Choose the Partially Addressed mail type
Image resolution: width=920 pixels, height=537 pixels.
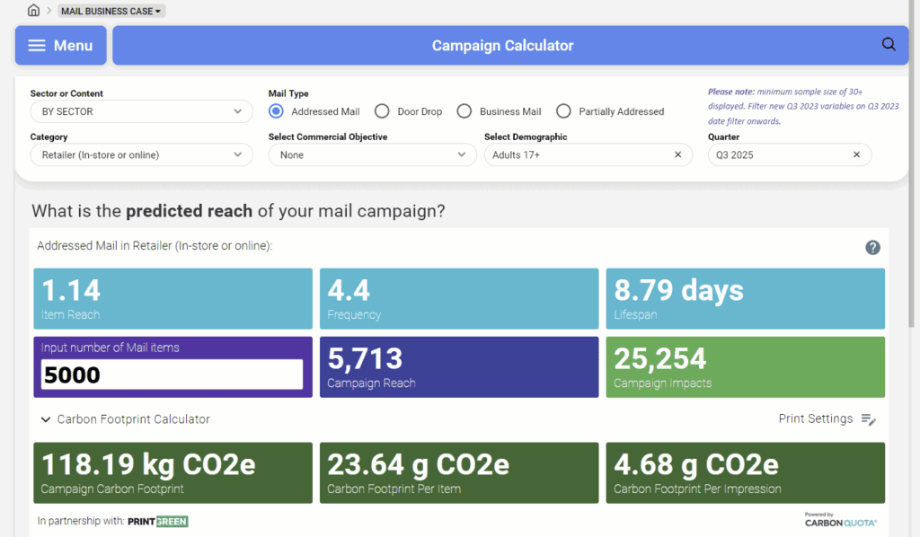click(x=563, y=110)
